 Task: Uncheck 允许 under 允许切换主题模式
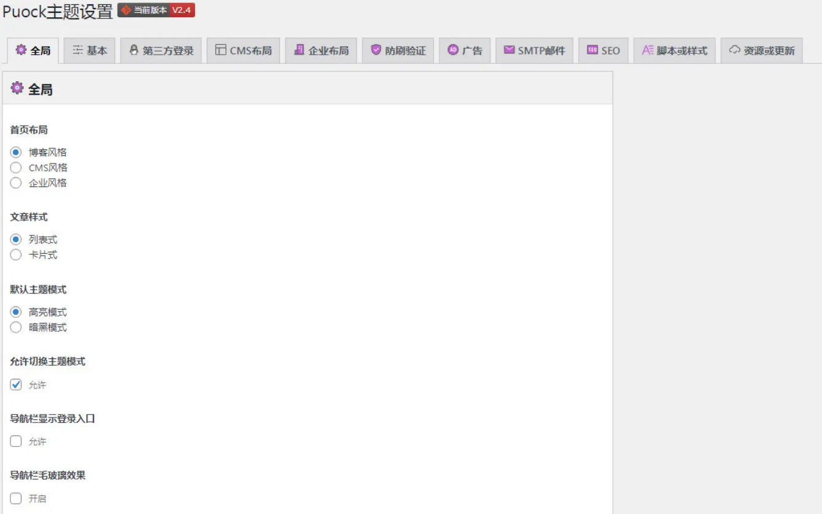click(x=16, y=385)
